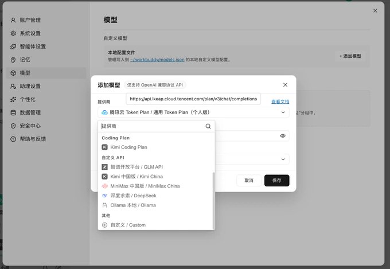
Task: Click the 帮助与反馈 question icon
Action: coord(13,139)
